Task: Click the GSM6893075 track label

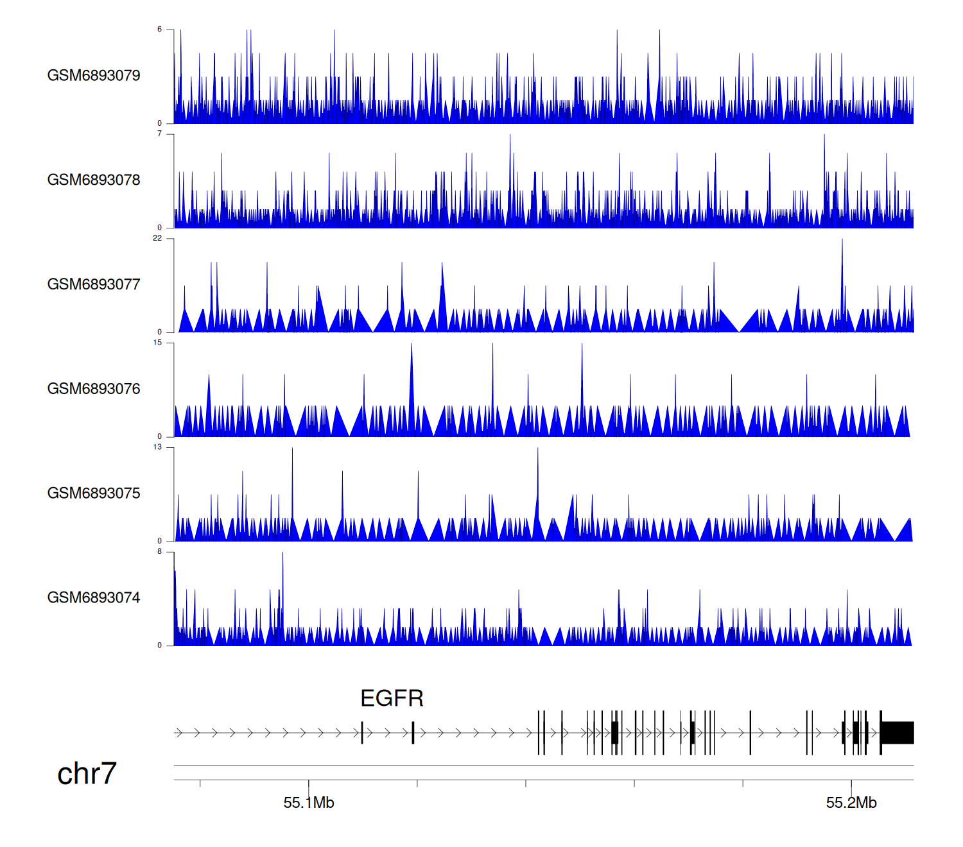Action: tap(94, 493)
